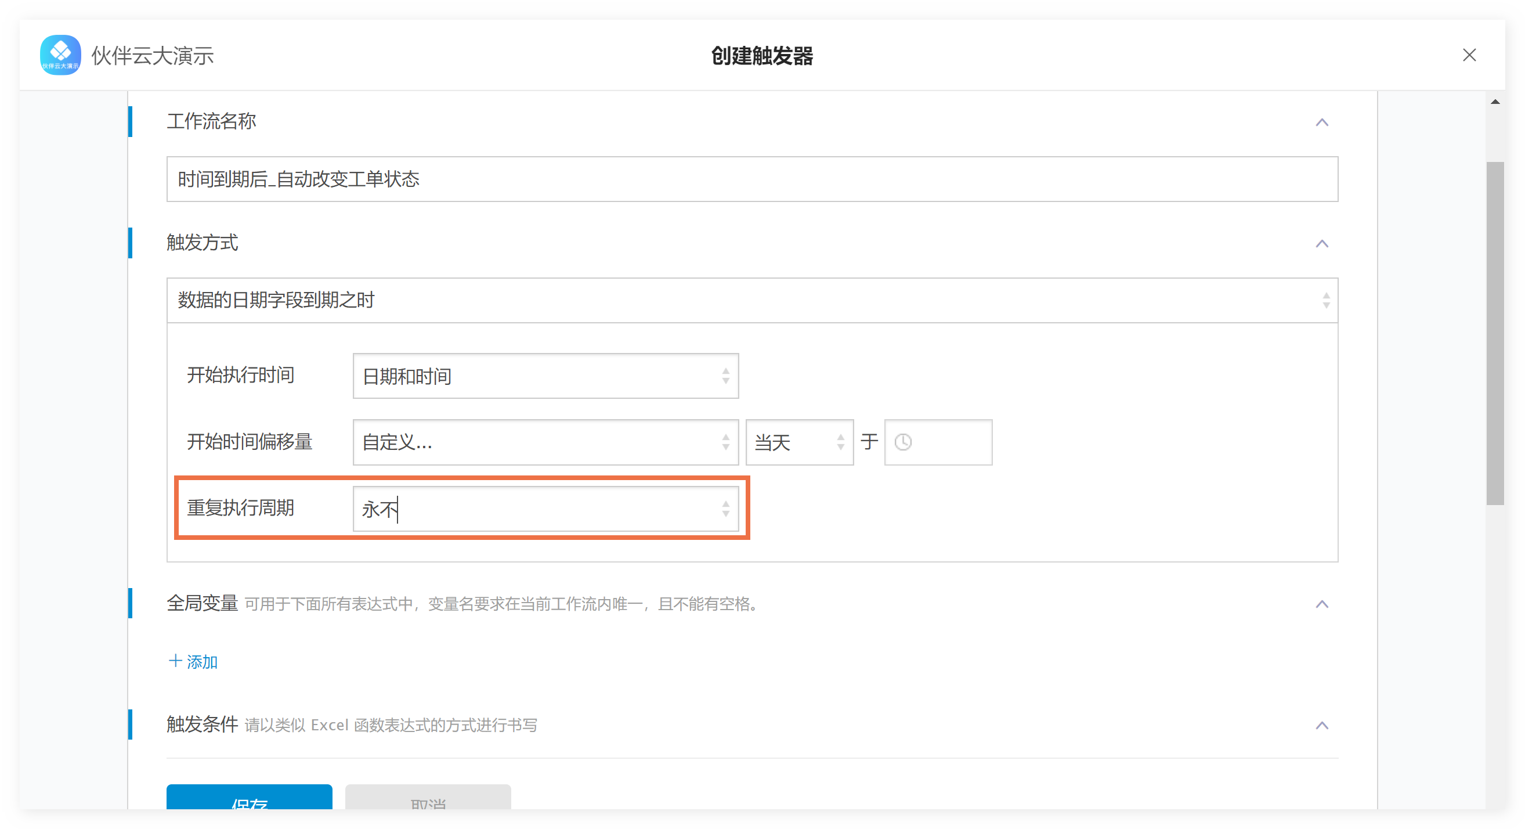Collapse the 工作流名称 section chevron

coord(1321,122)
